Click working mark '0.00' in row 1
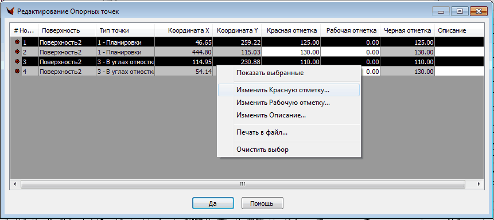494x220 pixels. pos(351,42)
